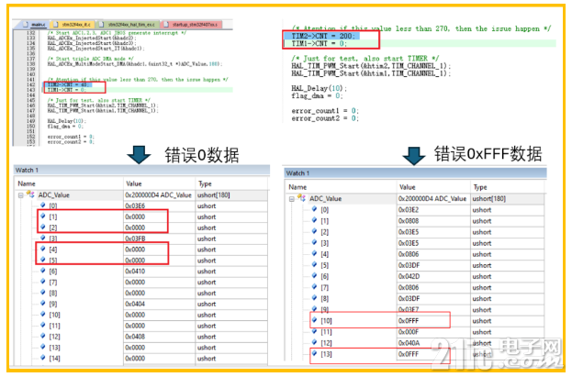
Task: Select row [7] in right Watch 1
Action: pos(415,288)
